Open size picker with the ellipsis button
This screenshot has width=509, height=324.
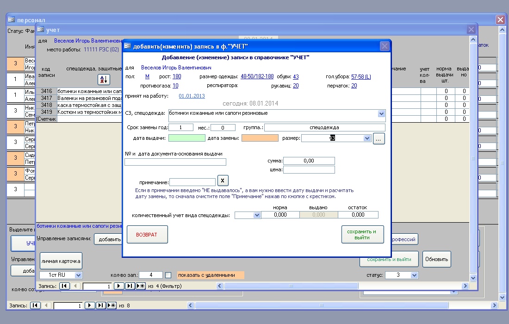(x=379, y=139)
